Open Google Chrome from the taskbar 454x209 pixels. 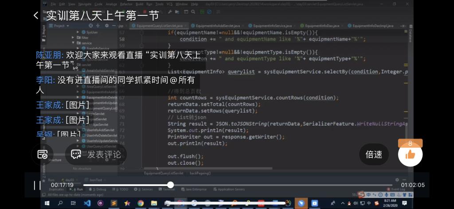pyautogui.click(x=141, y=203)
